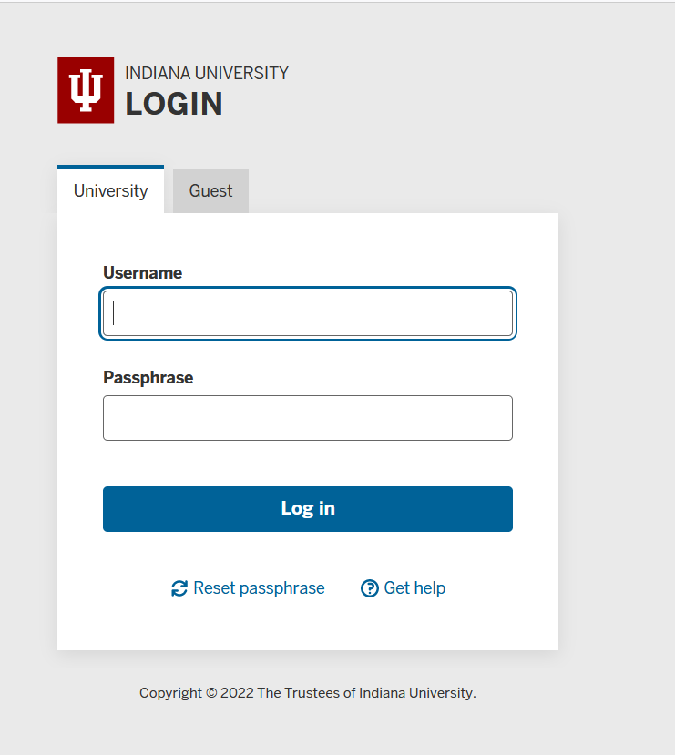Select the University tab
The image size is (675, 755).
pos(110,191)
